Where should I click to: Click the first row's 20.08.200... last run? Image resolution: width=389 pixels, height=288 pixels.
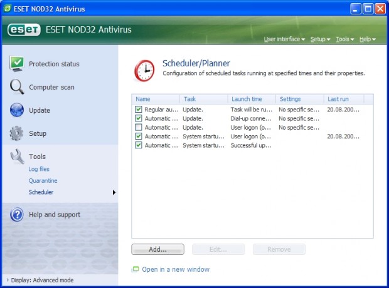point(343,110)
